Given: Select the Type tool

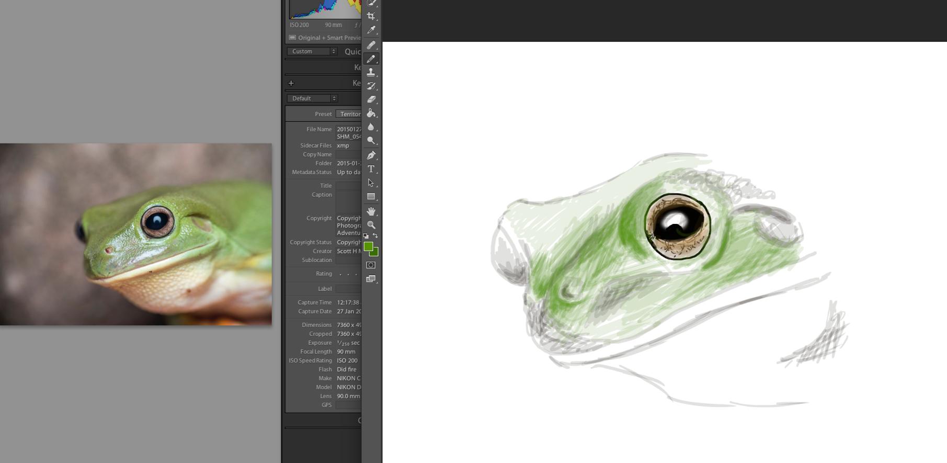Looking at the screenshot, I should point(371,169).
